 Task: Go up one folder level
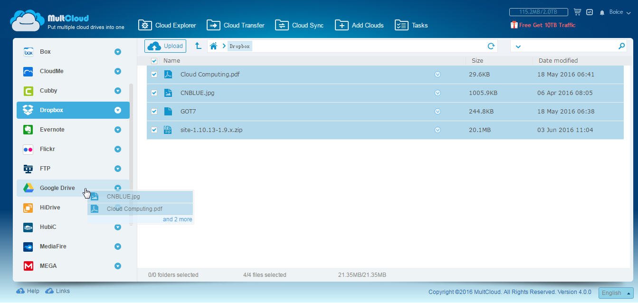click(198, 46)
